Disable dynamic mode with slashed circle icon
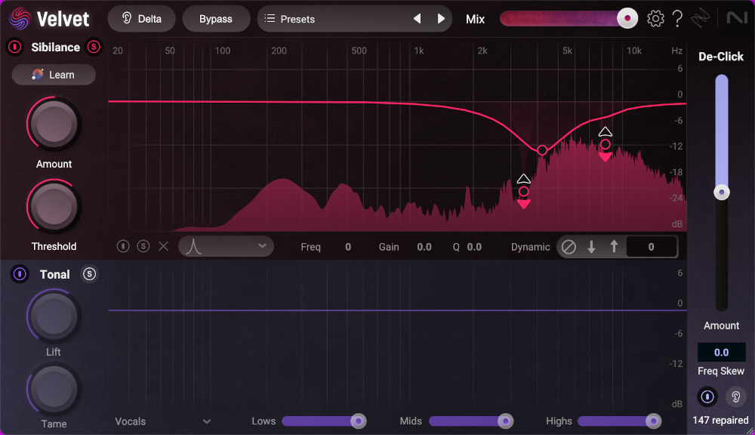Viewport: 755px width, 435px height. (569, 247)
